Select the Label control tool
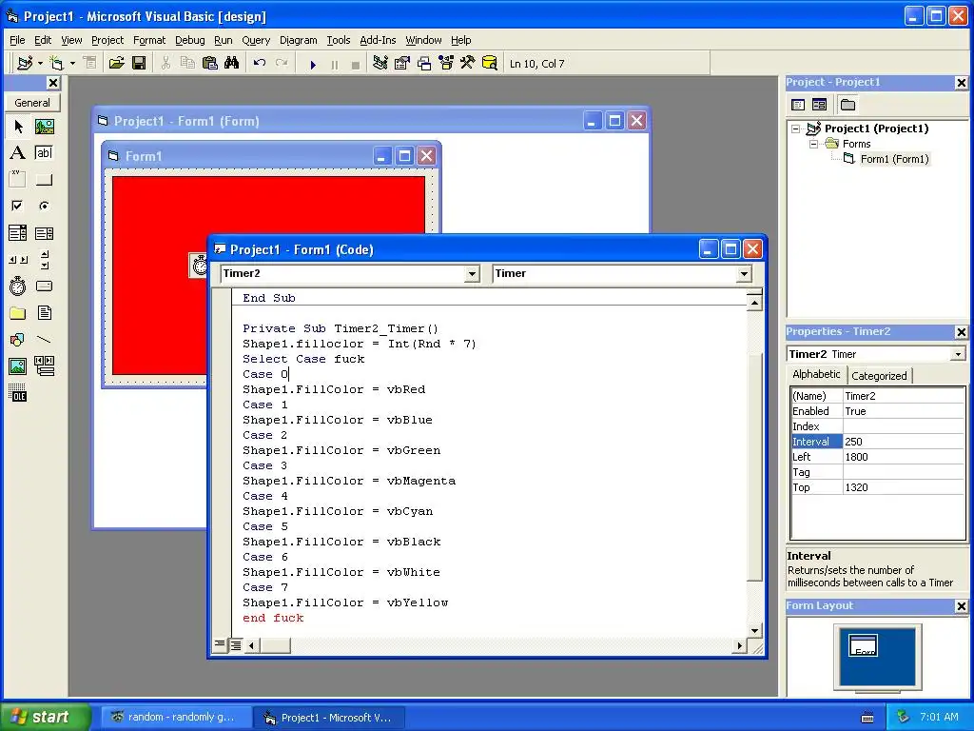 click(x=18, y=153)
